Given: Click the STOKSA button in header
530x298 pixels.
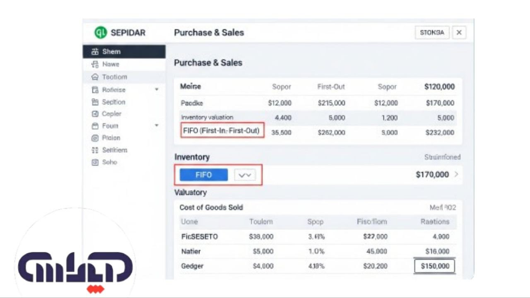Looking at the screenshot, I should (x=432, y=33).
